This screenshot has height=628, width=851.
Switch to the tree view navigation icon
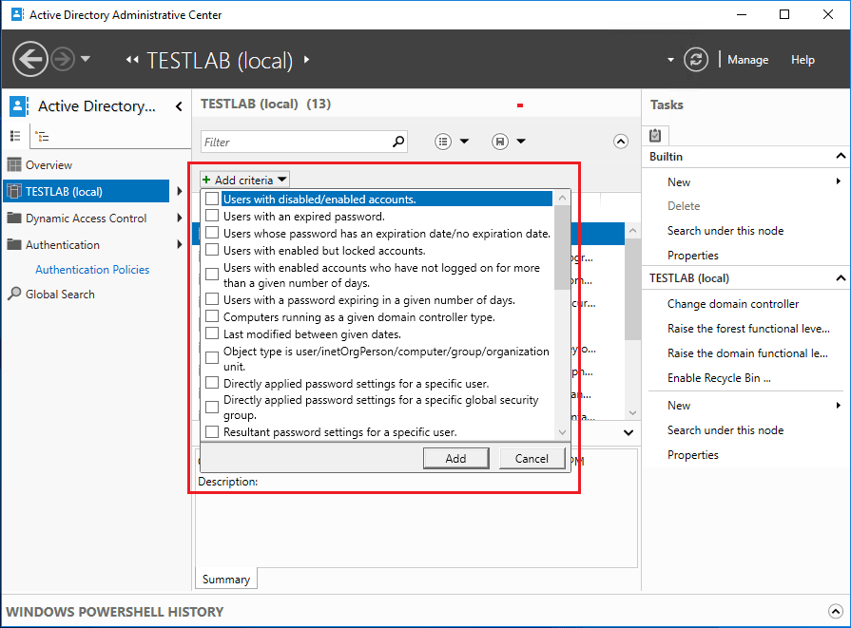(42, 136)
